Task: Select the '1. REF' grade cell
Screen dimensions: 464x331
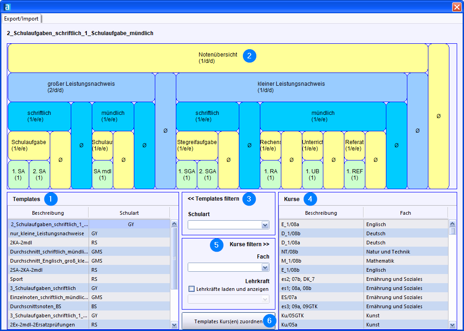Action: click(354, 174)
